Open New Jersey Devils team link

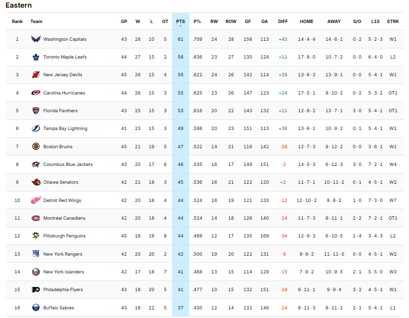click(63, 75)
